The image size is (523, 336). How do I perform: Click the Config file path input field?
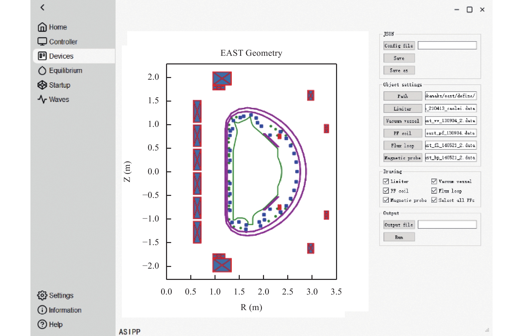447,45
